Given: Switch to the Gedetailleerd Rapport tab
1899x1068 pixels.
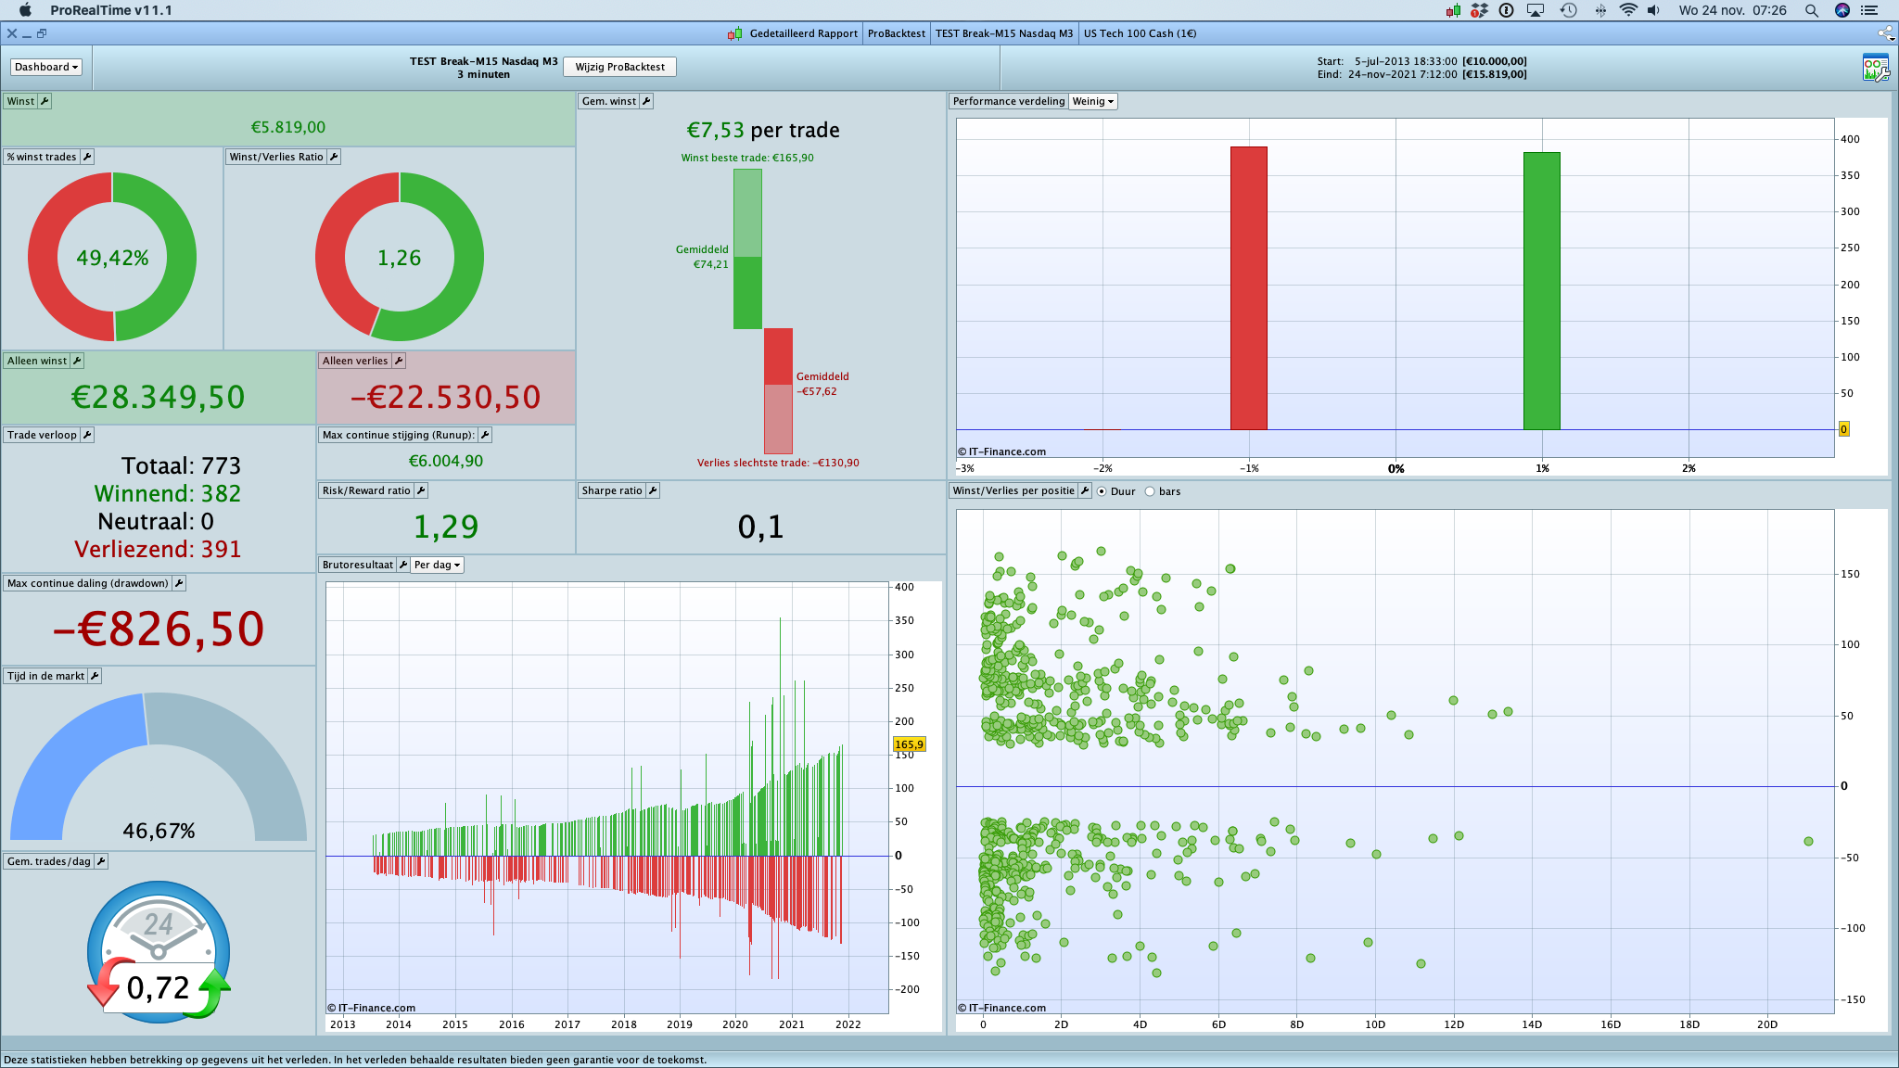Looking at the screenshot, I should click(803, 33).
